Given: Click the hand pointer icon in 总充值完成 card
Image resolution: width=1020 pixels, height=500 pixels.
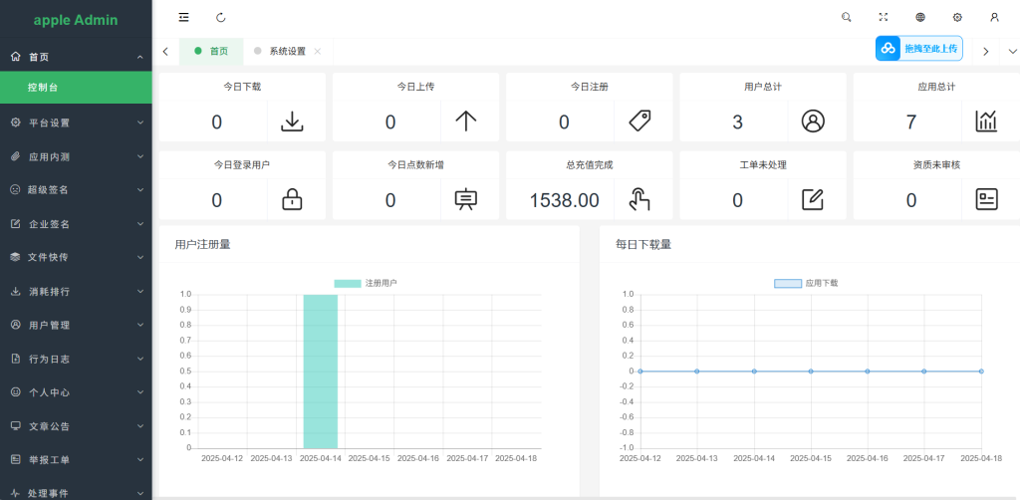Looking at the screenshot, I should (x=639, y=199).
